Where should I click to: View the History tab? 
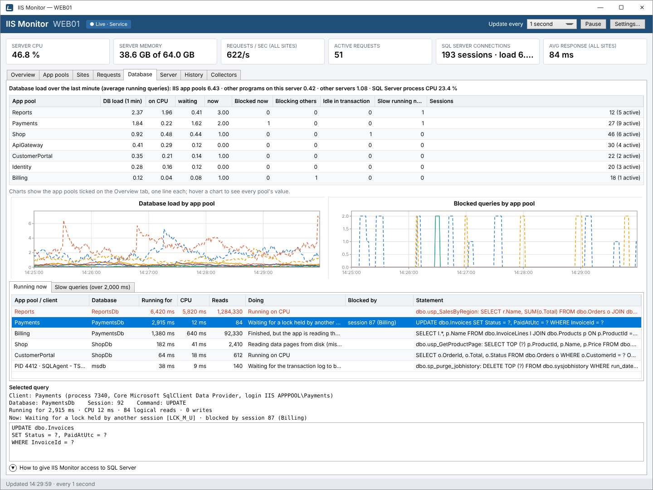[x=194, y=75]
